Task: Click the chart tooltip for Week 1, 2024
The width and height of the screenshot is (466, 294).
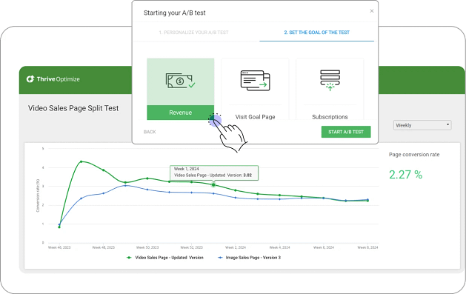Action: 214,173
